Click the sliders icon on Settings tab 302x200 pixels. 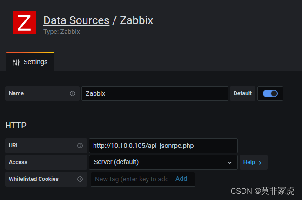pyautogui.click(x=16, y=62)
